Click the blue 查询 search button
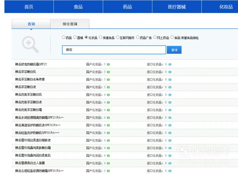The image size is (238, 174). coord(174,50)
